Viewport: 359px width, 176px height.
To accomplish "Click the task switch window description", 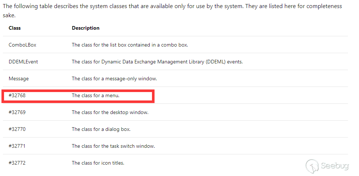I will click(x=113, y=146).
